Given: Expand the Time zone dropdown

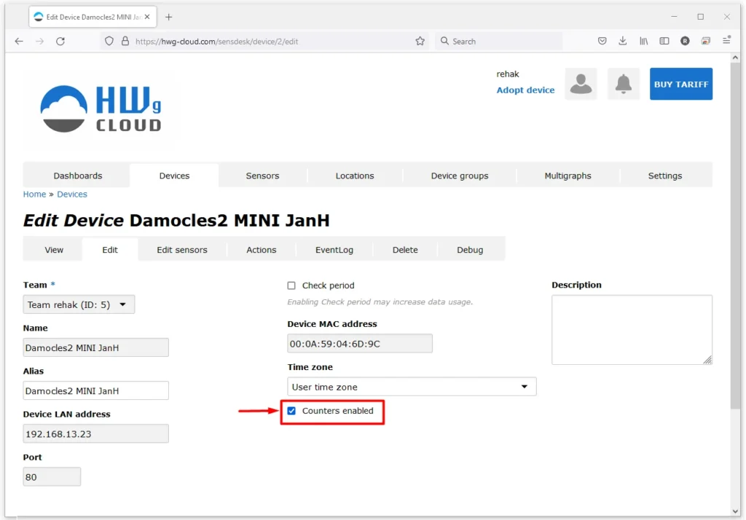Looking at the screenshot, I should click(x=412, y=387).
